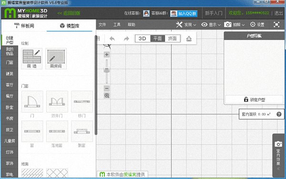Switch to 3D view mode

click(x=143, y=38)
